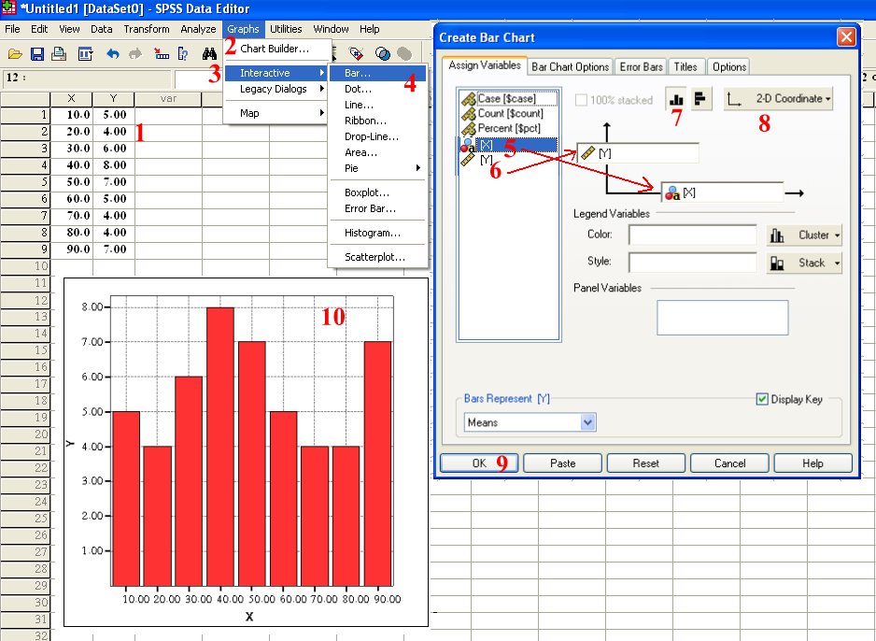The width and height of the screenshot is (876, 641).
Task: Open the Cluster dropdown for Color
Action: tap(804, 235)
